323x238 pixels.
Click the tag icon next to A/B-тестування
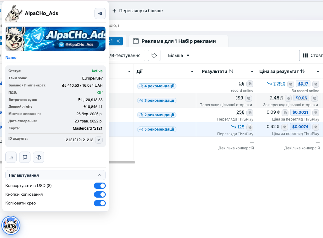153,55
